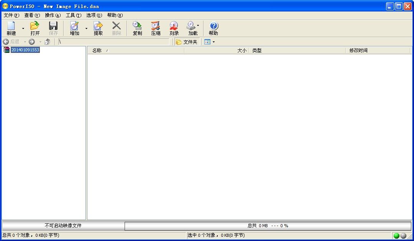
Task: Click the Extract (提取) toolbar icon
Action: (x=98, y=28)
